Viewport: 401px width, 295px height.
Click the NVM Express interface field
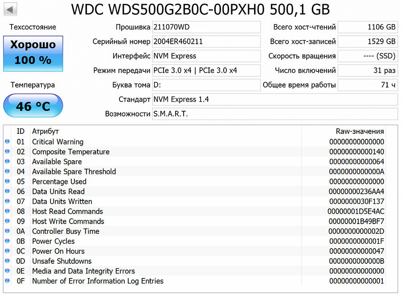click(x=206, y=56)
